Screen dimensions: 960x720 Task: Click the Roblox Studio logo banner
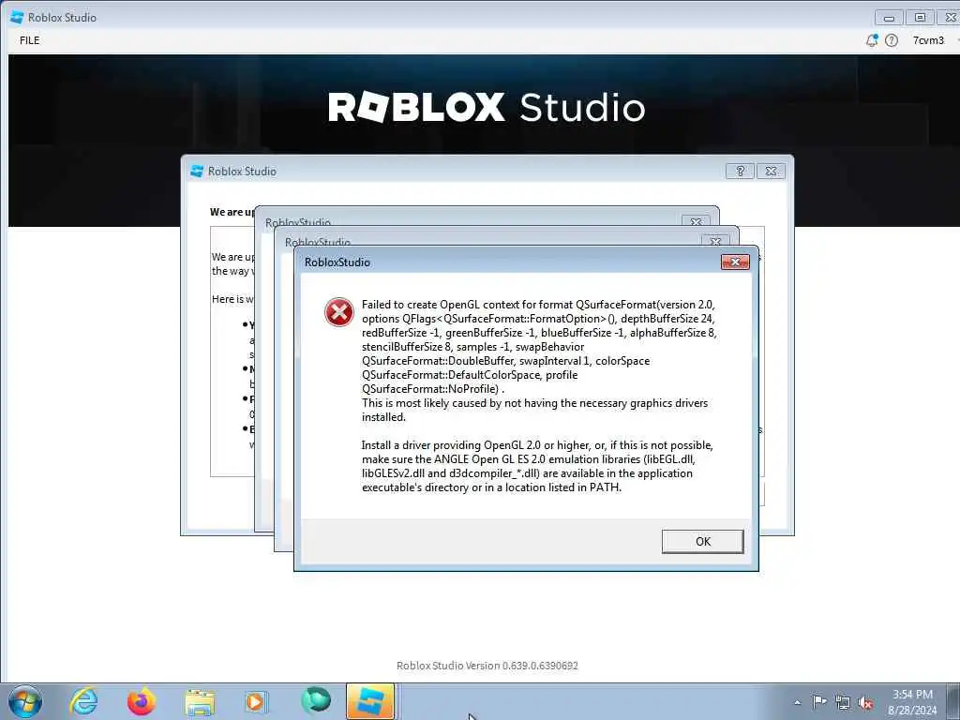pyautogui.click(x=487, y=107)
